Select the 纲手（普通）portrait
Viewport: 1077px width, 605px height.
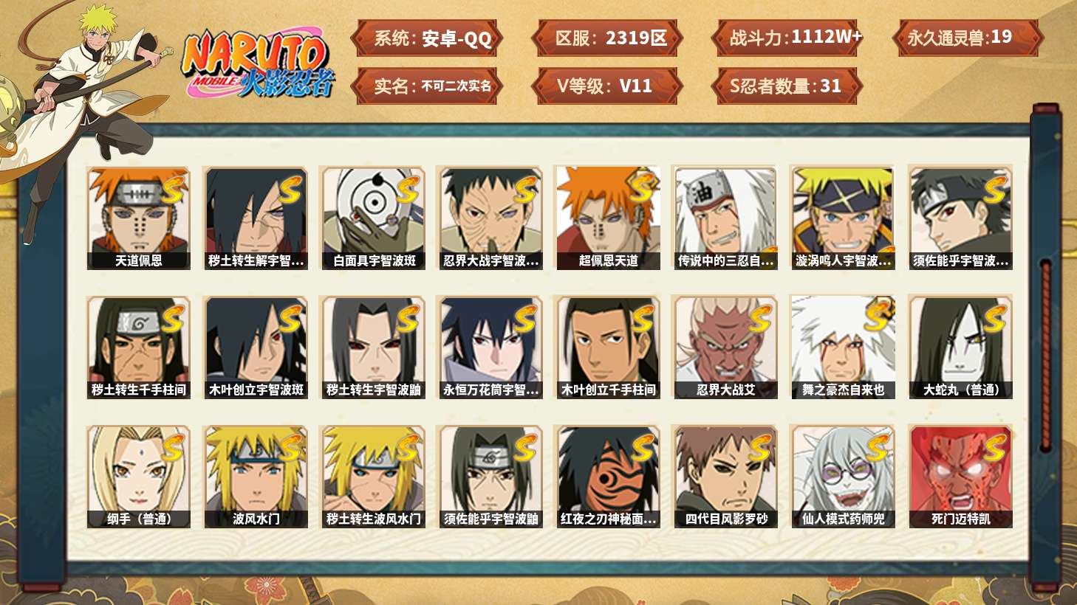click(x=138, y=477)
